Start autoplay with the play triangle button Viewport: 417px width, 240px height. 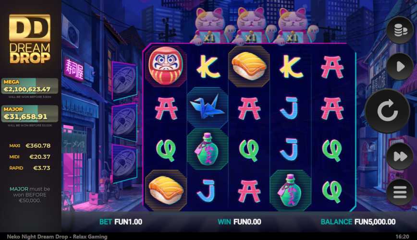point(400,66)
